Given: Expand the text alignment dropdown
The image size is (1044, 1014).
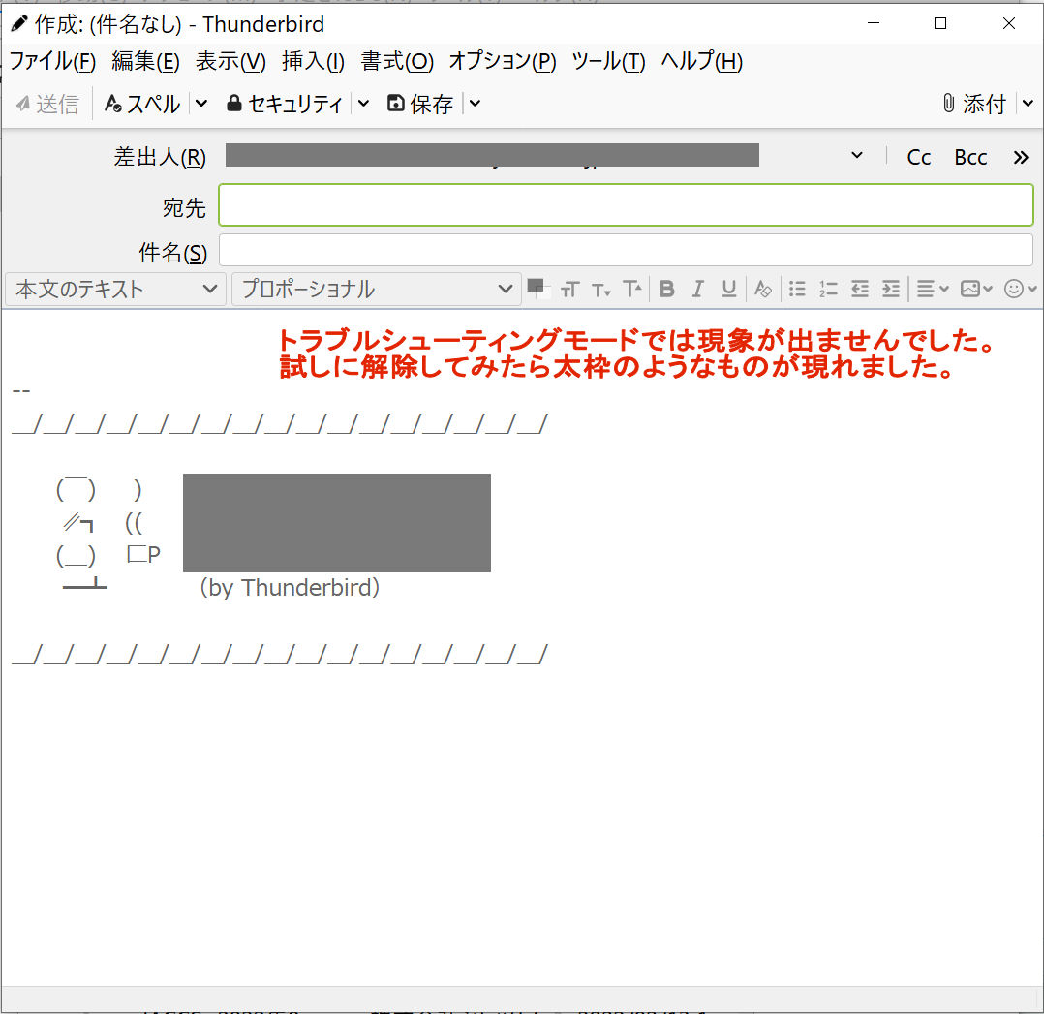Looking at the screenshot, I should click(x=933, y=289).
